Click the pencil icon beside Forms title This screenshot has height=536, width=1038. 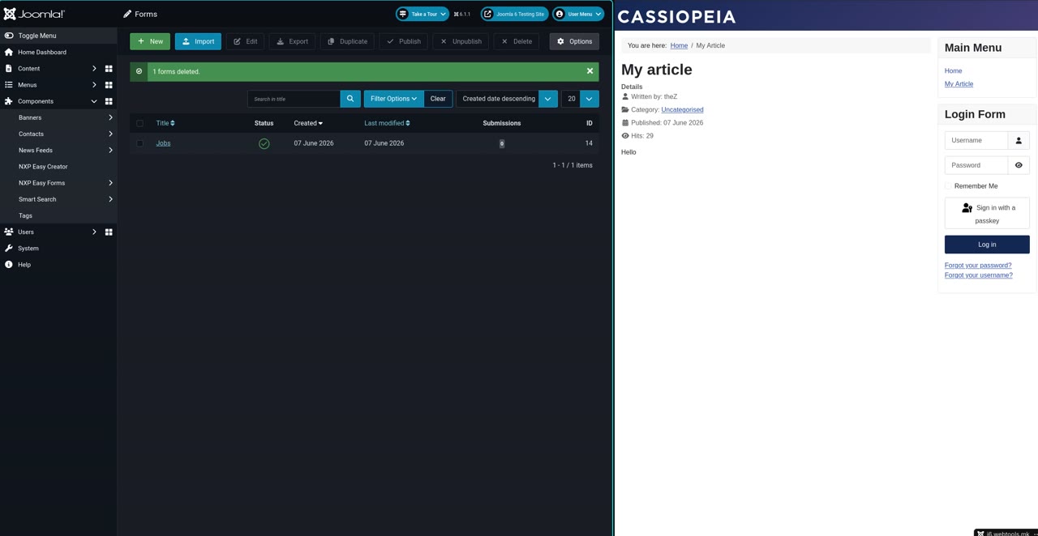coord(127,14)
